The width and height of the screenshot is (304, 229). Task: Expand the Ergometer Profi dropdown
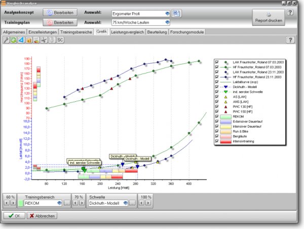click(167, 13)
